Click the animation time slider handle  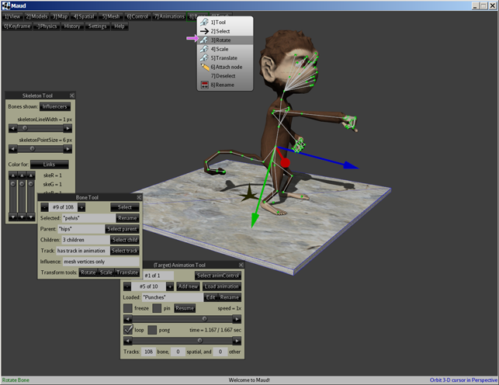point(200,341)
